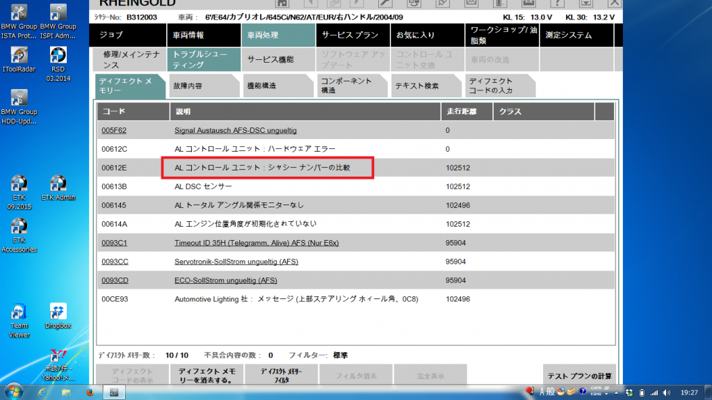Screen dimensions: 712x400
Task: Open the Dropbox desktop icon
Action: click(x=58, y=316)
